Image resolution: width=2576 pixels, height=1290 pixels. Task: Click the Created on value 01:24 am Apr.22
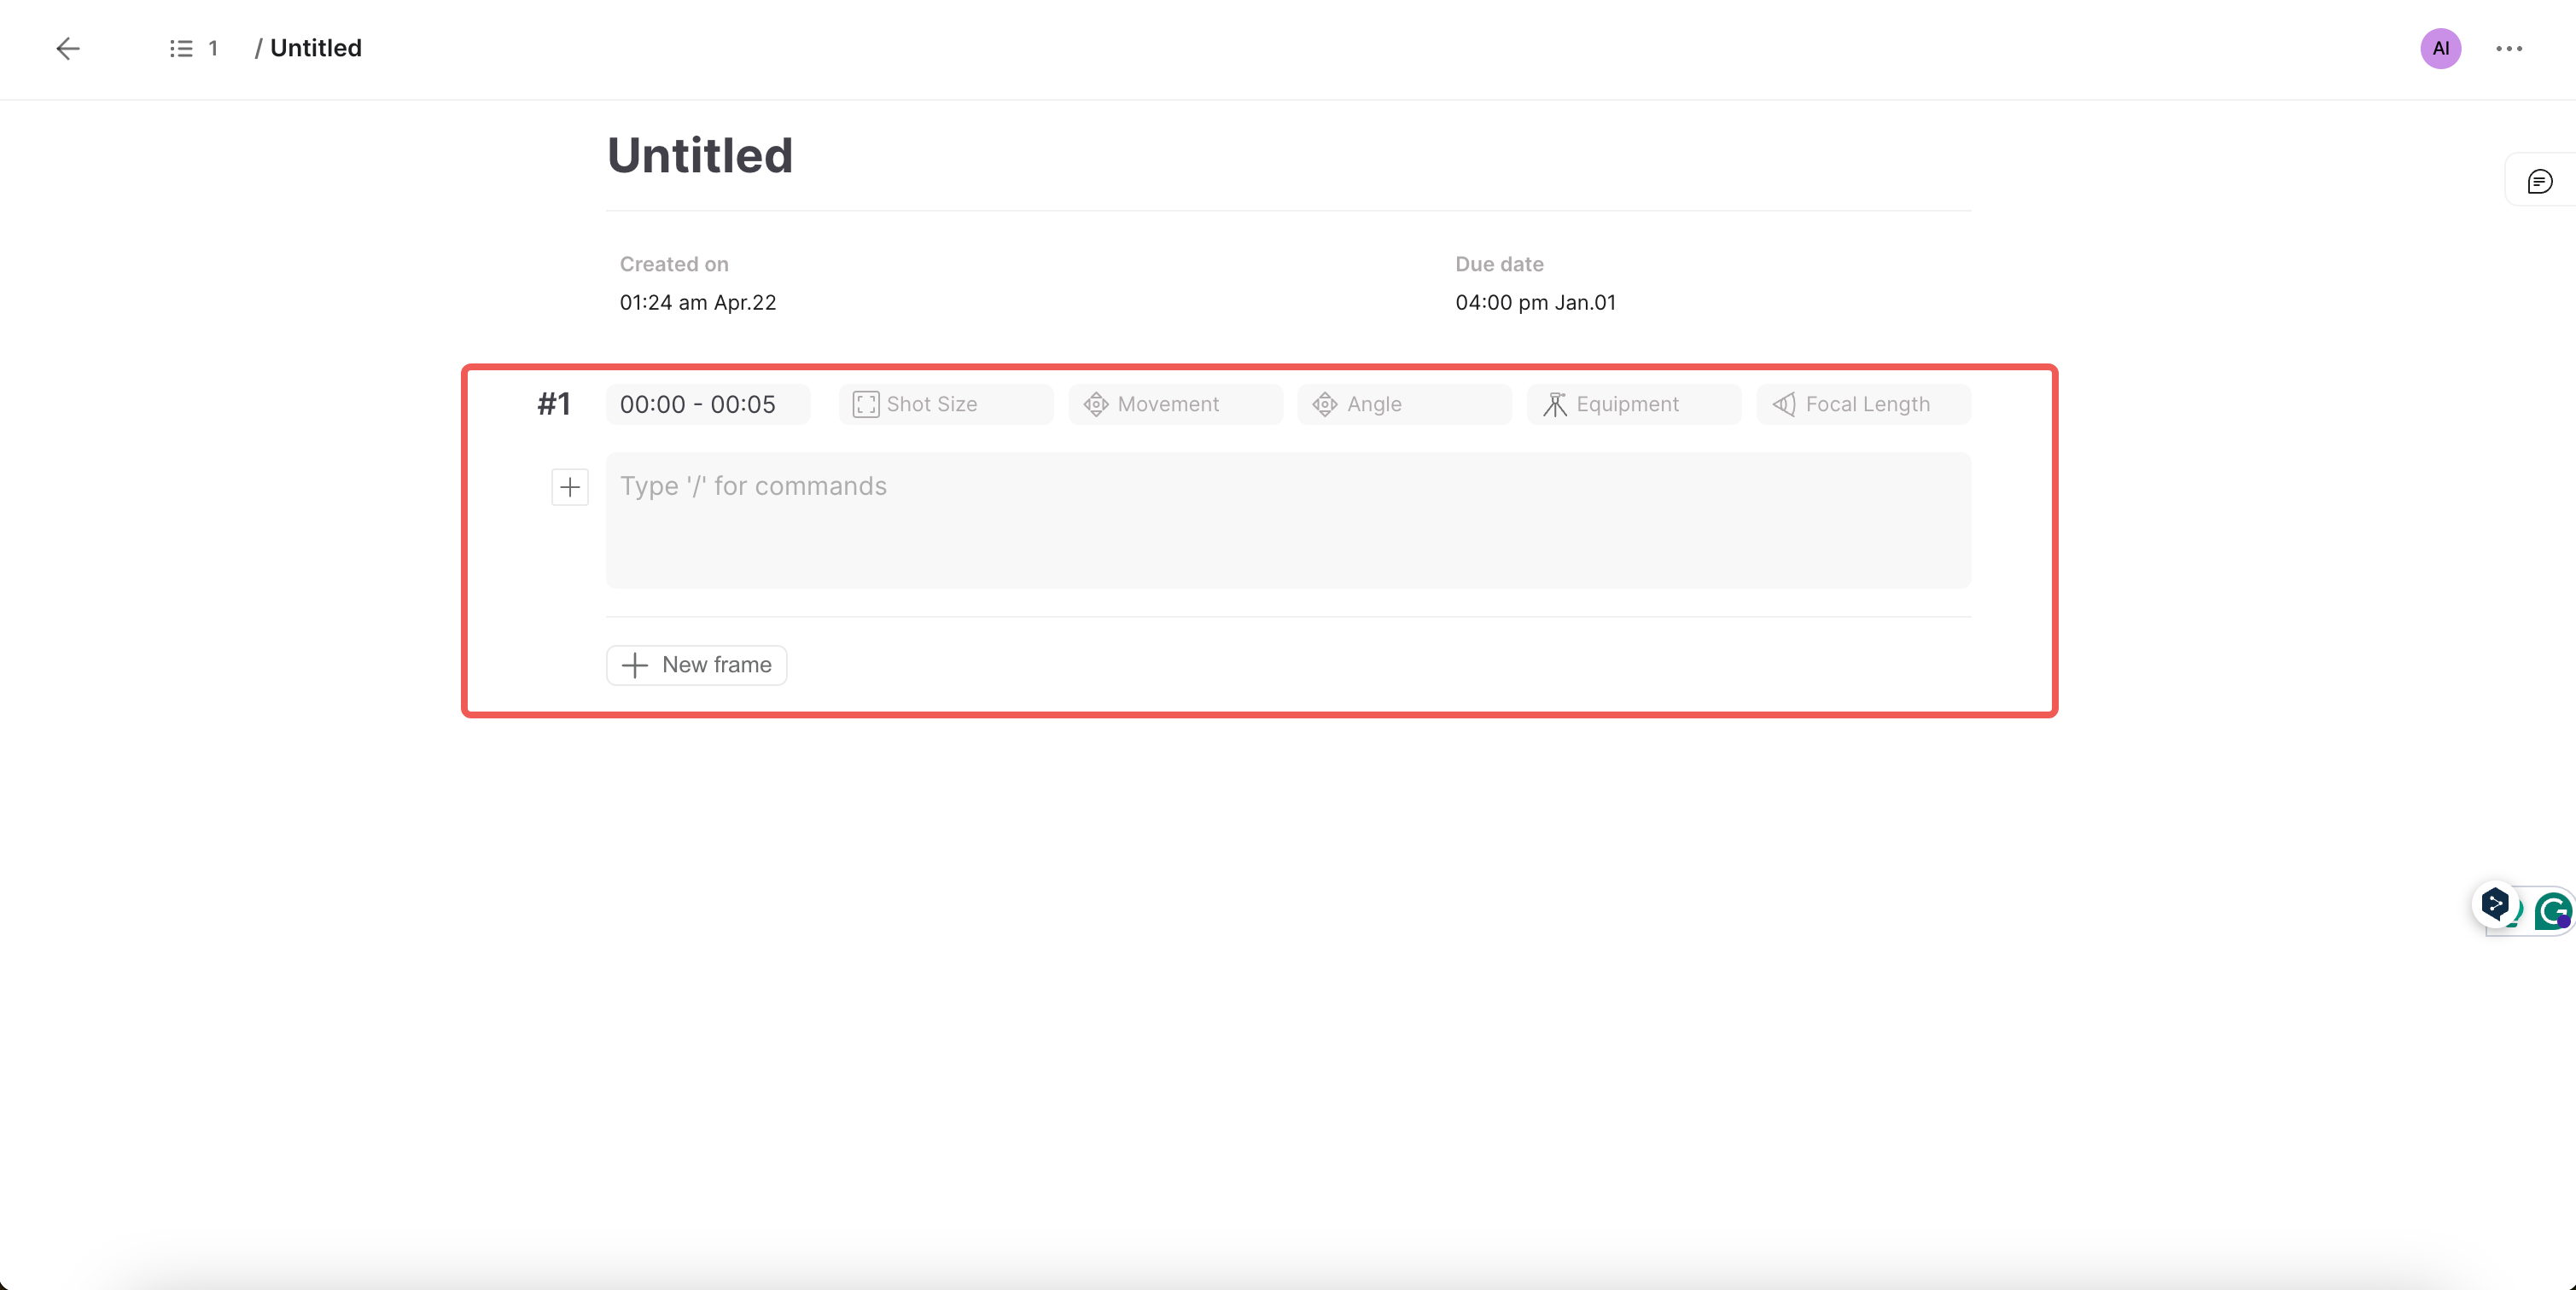coord(698,303)
